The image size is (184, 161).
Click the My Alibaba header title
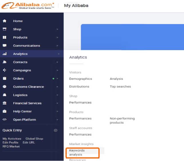coord(76,5)
